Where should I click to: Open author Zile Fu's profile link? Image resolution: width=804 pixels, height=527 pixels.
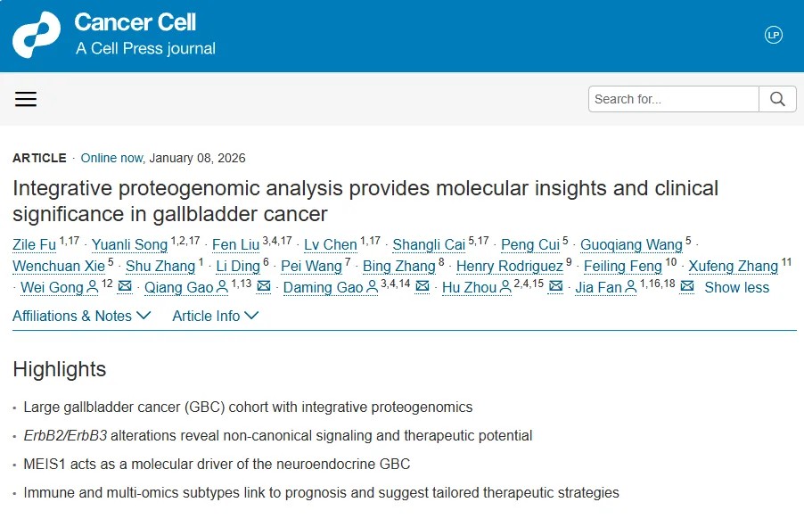[33, 245]
